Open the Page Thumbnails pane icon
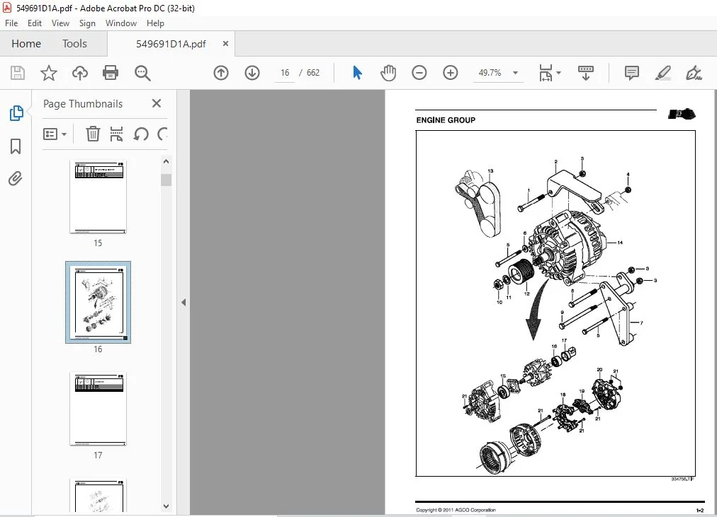Image resolution: width=717 pixels, height=517 pixels. click(x=16, y=113)
